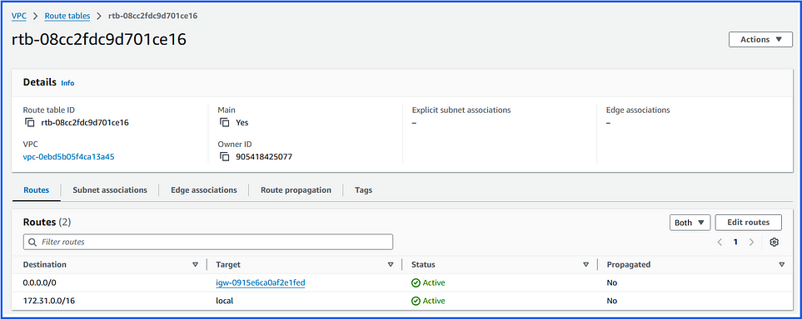The width and height of the screenshot is (802, 319).
Task: Copy the Main value Yes
Action: pyautogui.click(x=225, y=122)
